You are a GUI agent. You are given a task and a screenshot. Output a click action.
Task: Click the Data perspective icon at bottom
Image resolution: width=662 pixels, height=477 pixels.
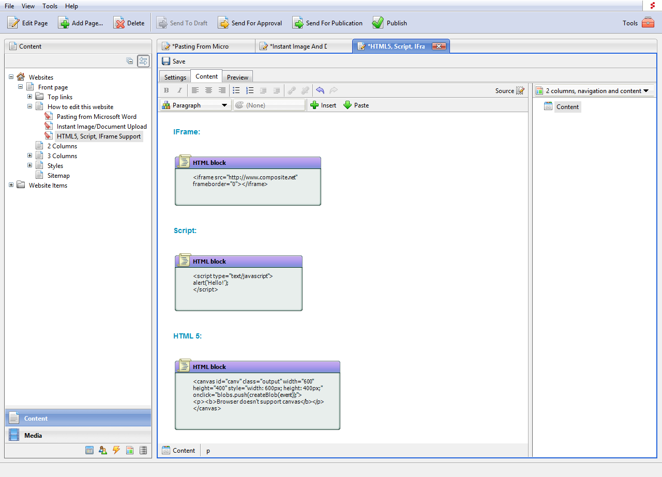tap(143, 450)
